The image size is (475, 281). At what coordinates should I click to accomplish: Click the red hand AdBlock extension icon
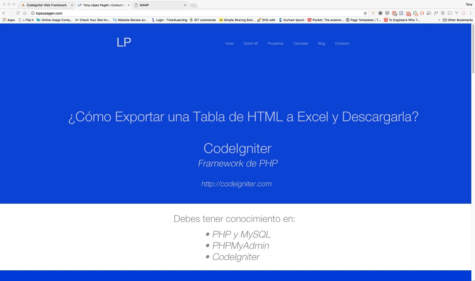pos(422,13)
